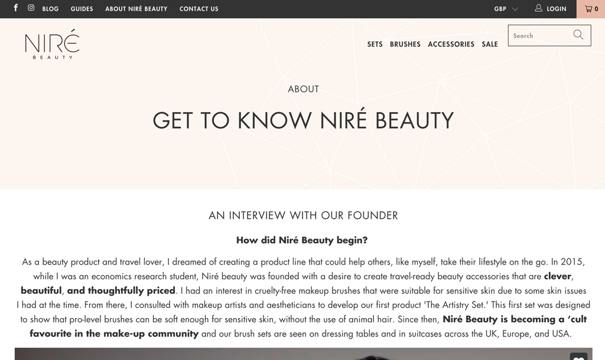Open the Brushes navigation menu

405,44
